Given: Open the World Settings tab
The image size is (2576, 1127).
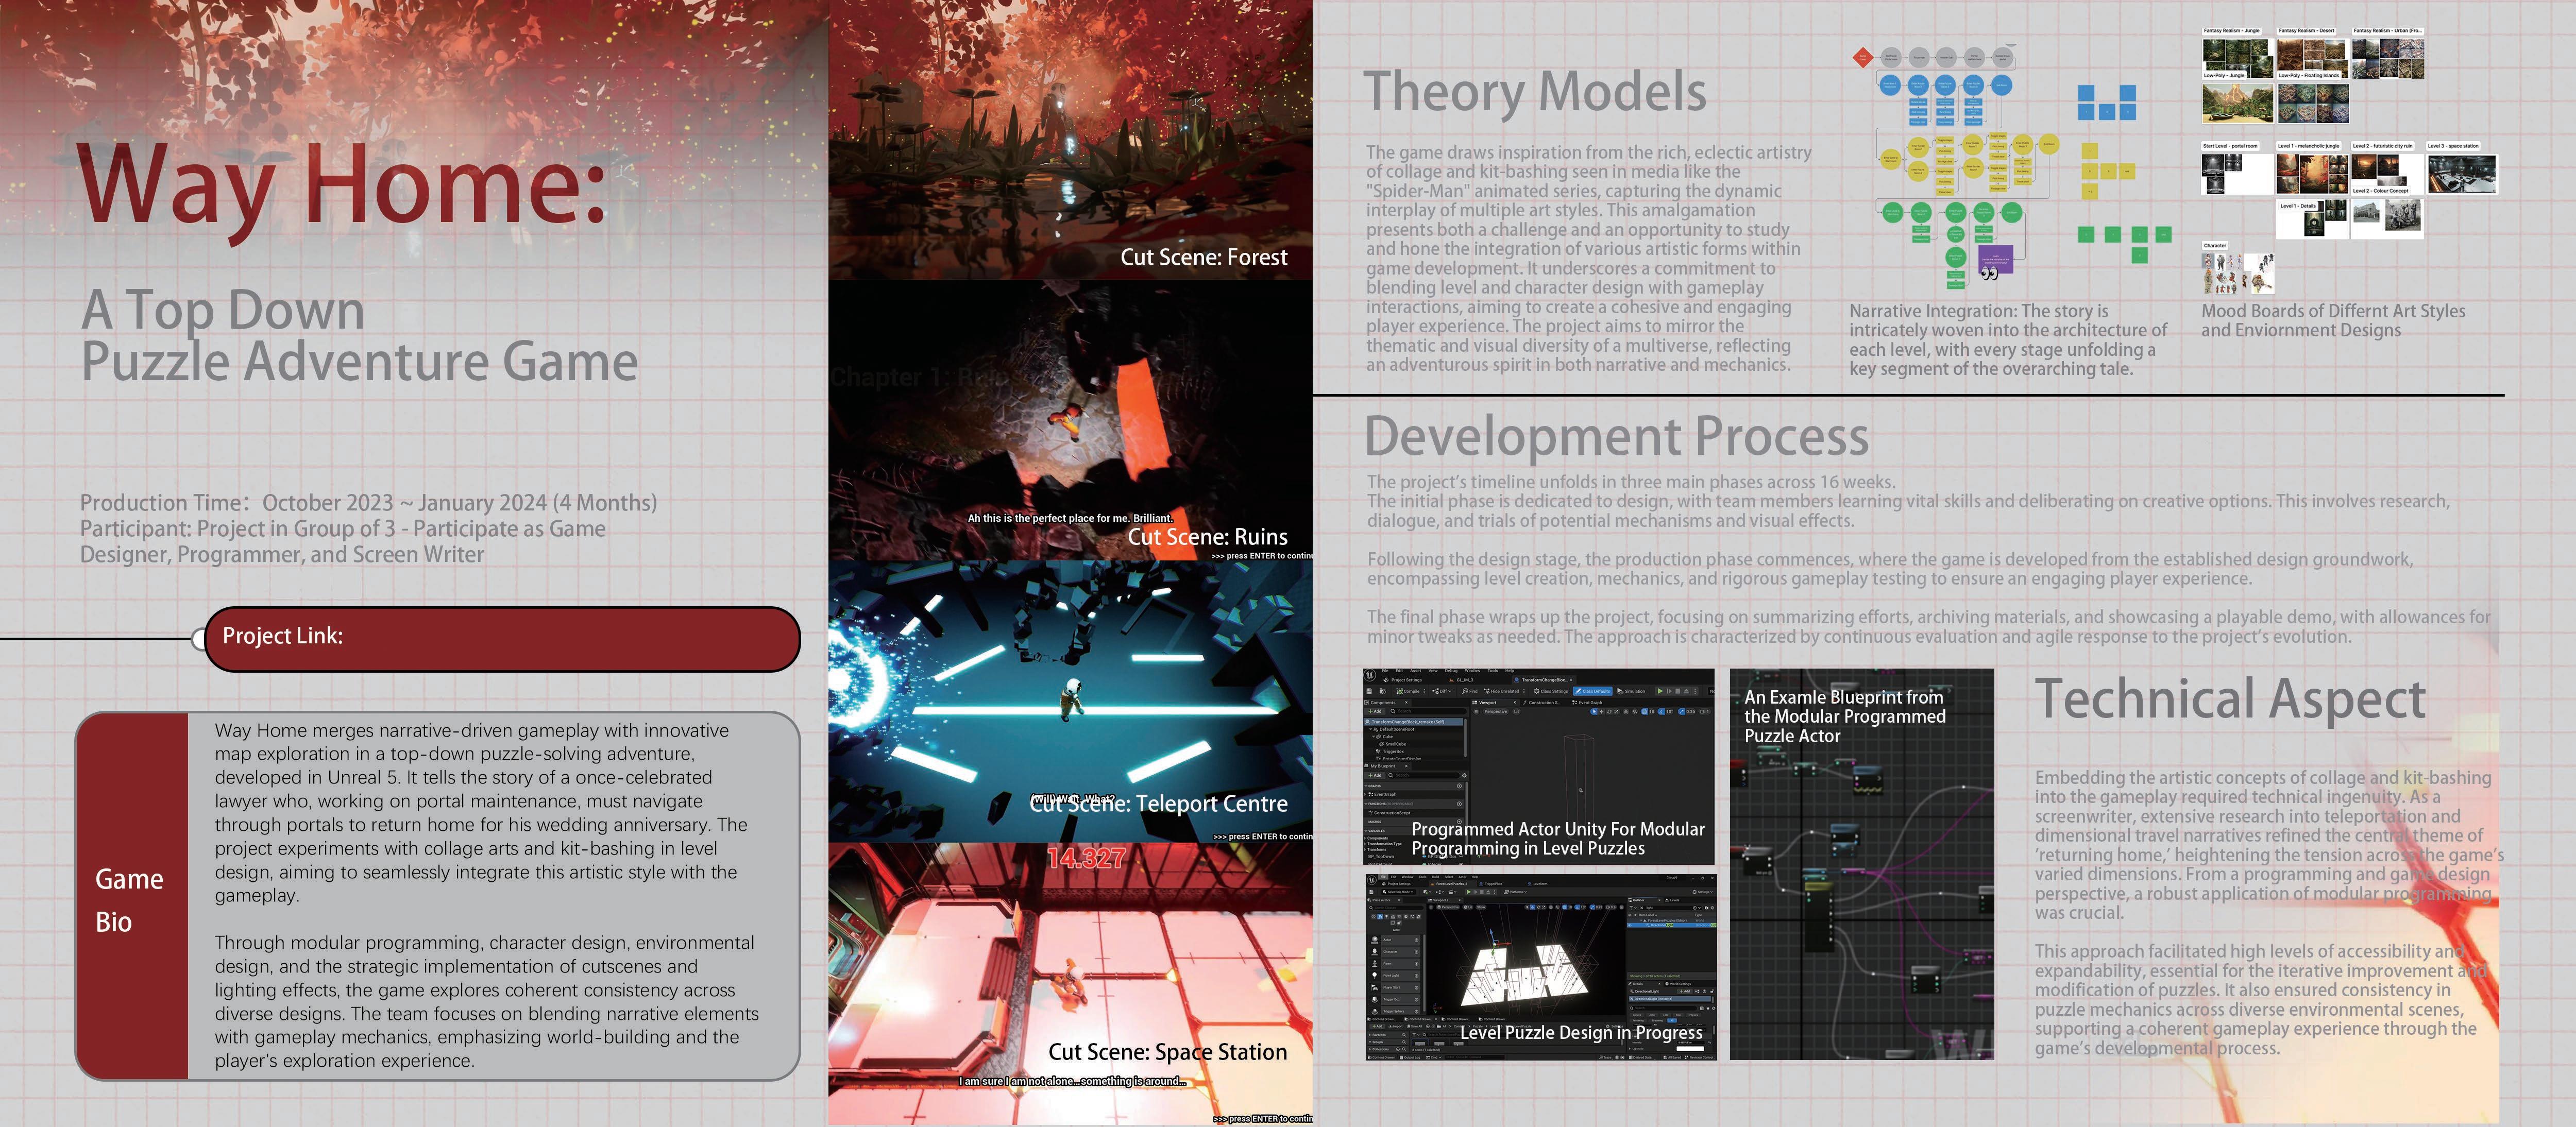Looking at the screenshot, I should click(1679, 984).
